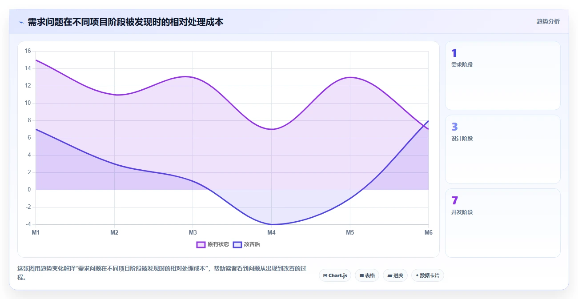Select the 进度 tag chip
The height and width of the screenshot is (299, 578).
(x=395, y=275)
